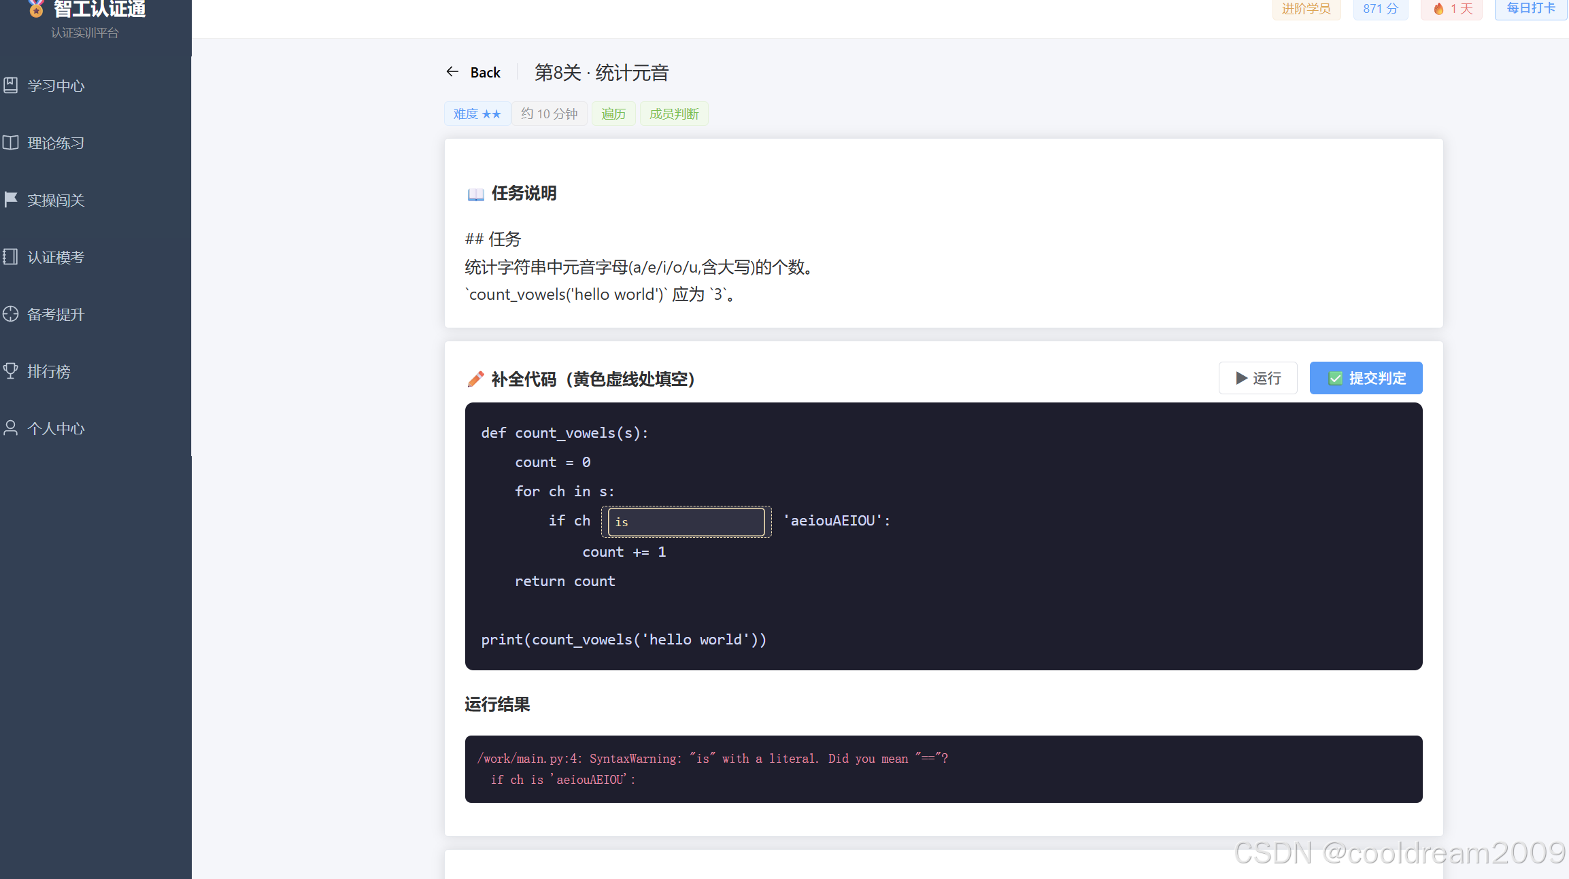
Task: Go to 认证模考 section
Action: click(96, 257)
